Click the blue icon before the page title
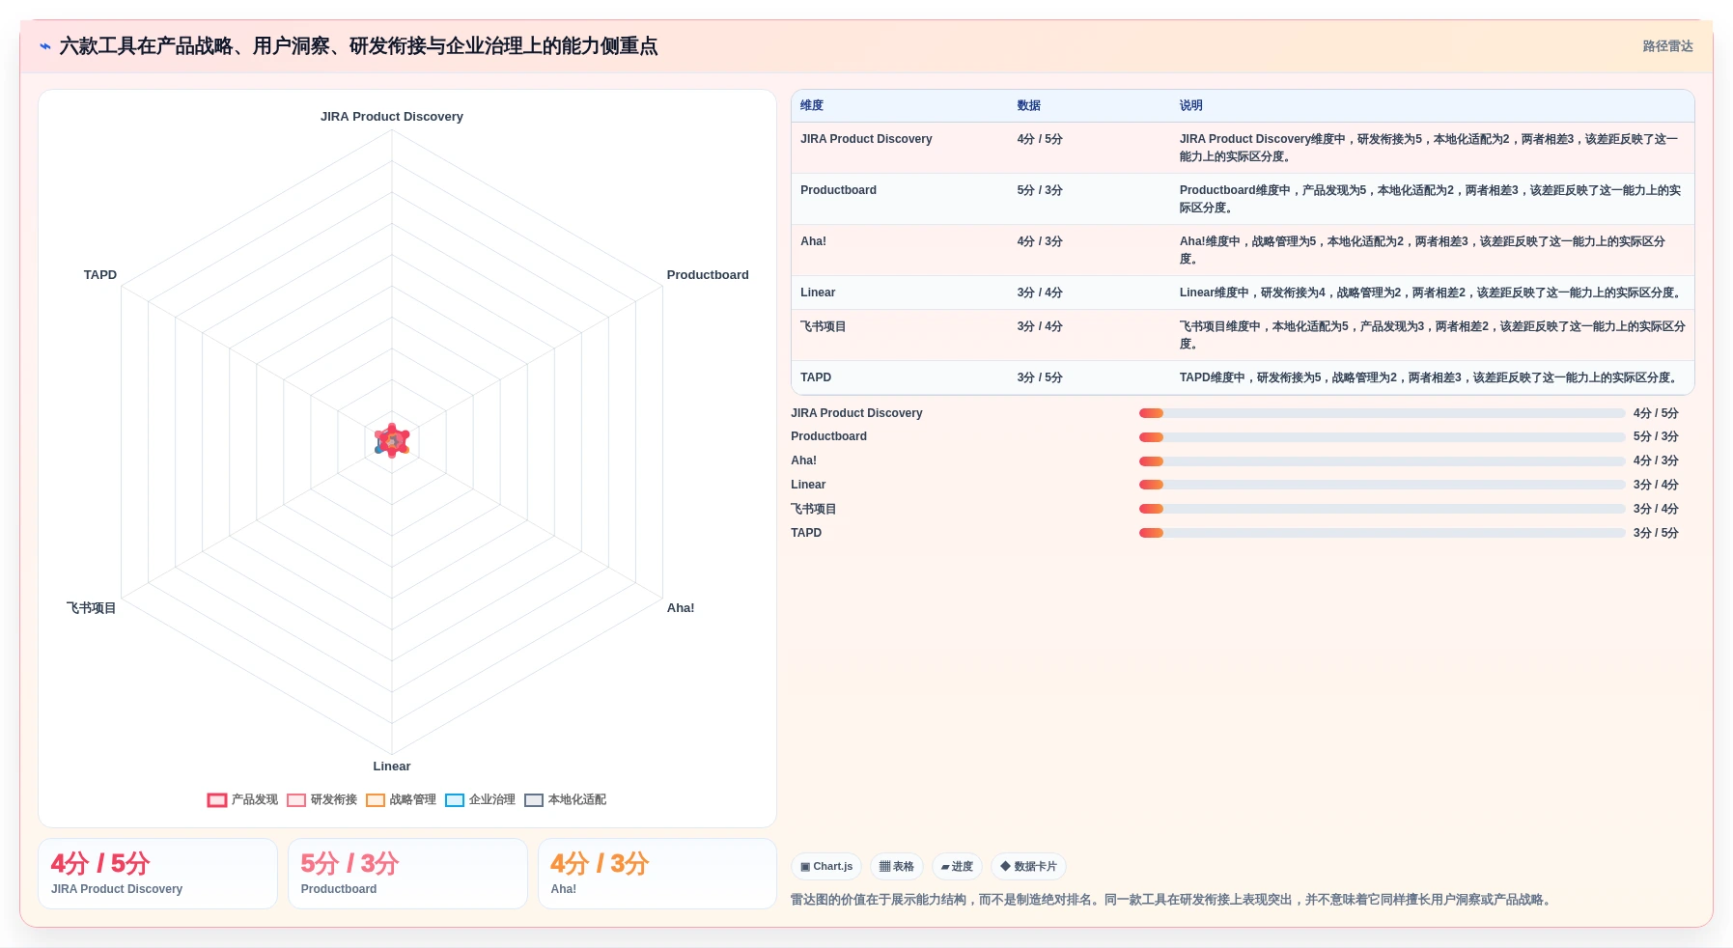Screen dimensions: 1733x948 [x=45, y=46]
